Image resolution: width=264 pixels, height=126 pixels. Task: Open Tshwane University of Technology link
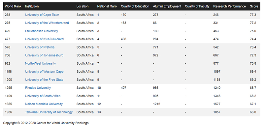tap(49, 112)
